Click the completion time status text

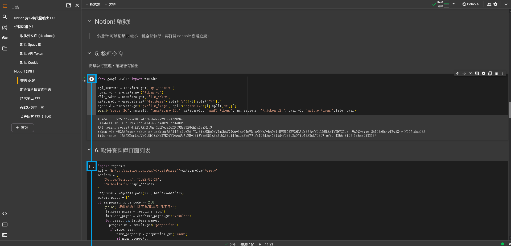[257, 244]
